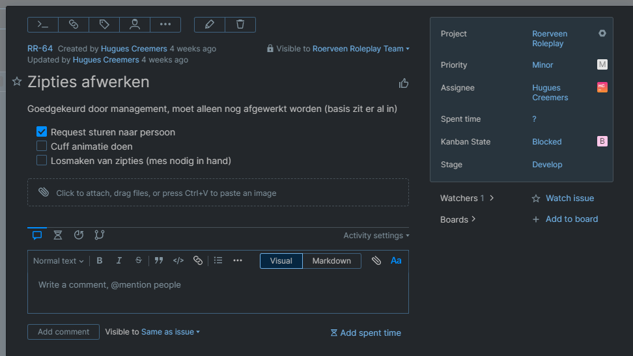The height and width of the screenshot is (356, 633).
Task: Open the Activity settings dropdown
Action: (x=376, y=236)
